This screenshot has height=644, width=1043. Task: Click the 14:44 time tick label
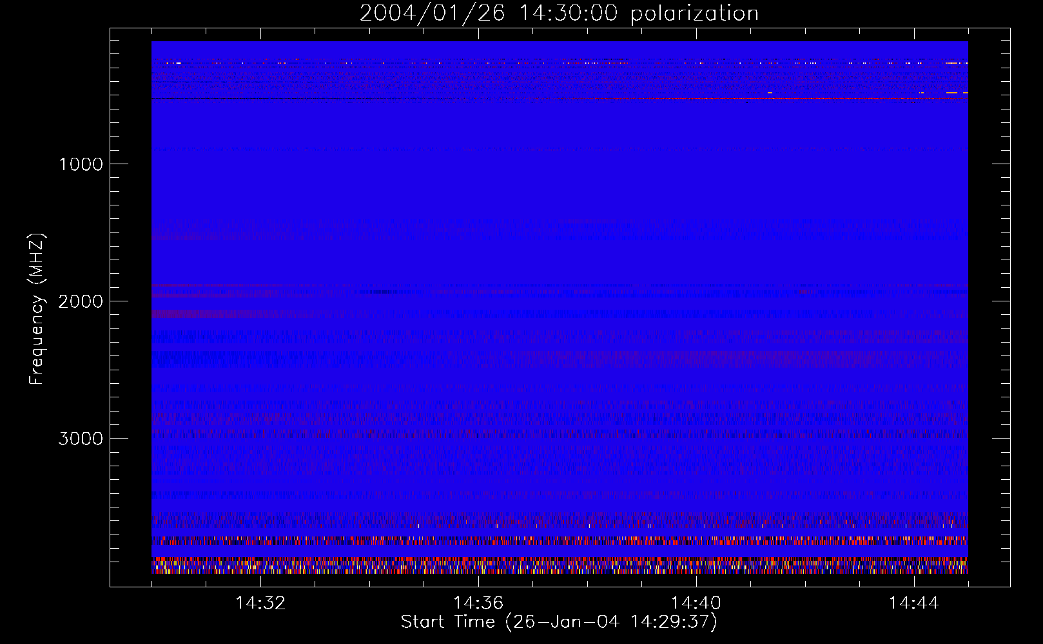click(914, 603)
